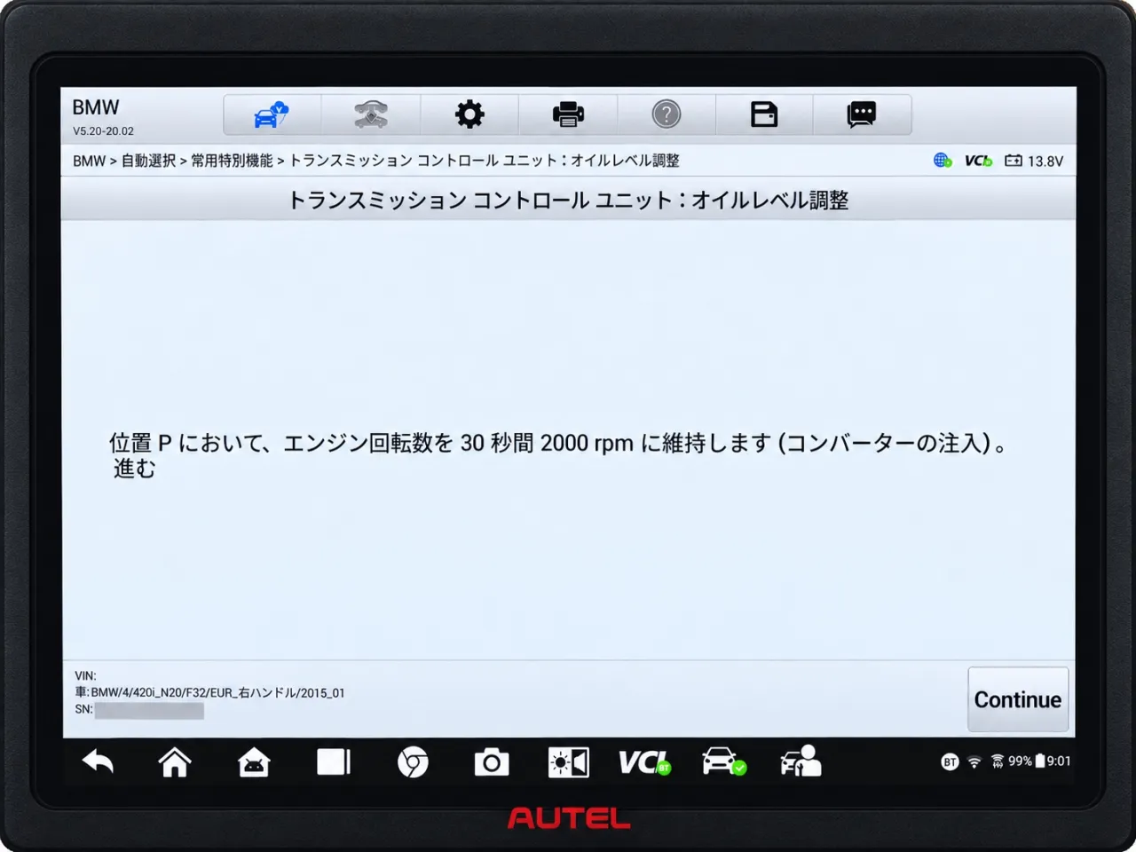The width and height of the screenshot is (1136, 852).
Task: Save data with the save icon
Action: coord(764,114)
